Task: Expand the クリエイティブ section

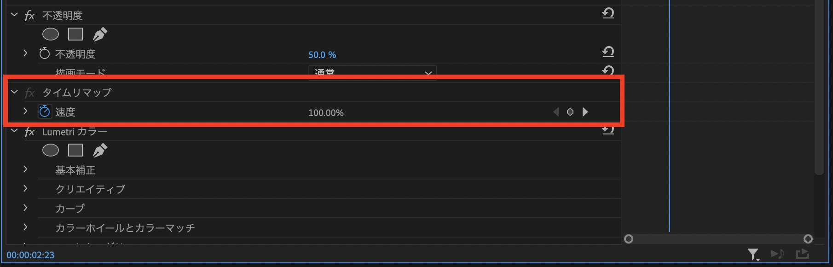Action: [x=25, y=189]
